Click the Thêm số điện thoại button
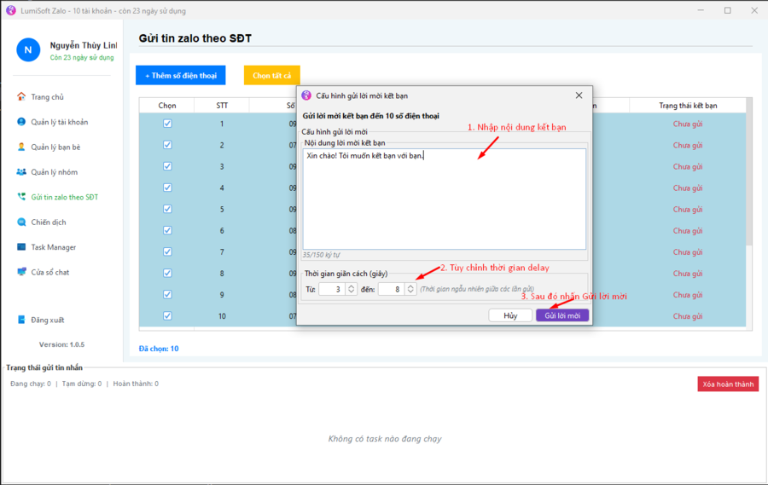The height and width of the screenshot is (485, 768). point(180,76)
